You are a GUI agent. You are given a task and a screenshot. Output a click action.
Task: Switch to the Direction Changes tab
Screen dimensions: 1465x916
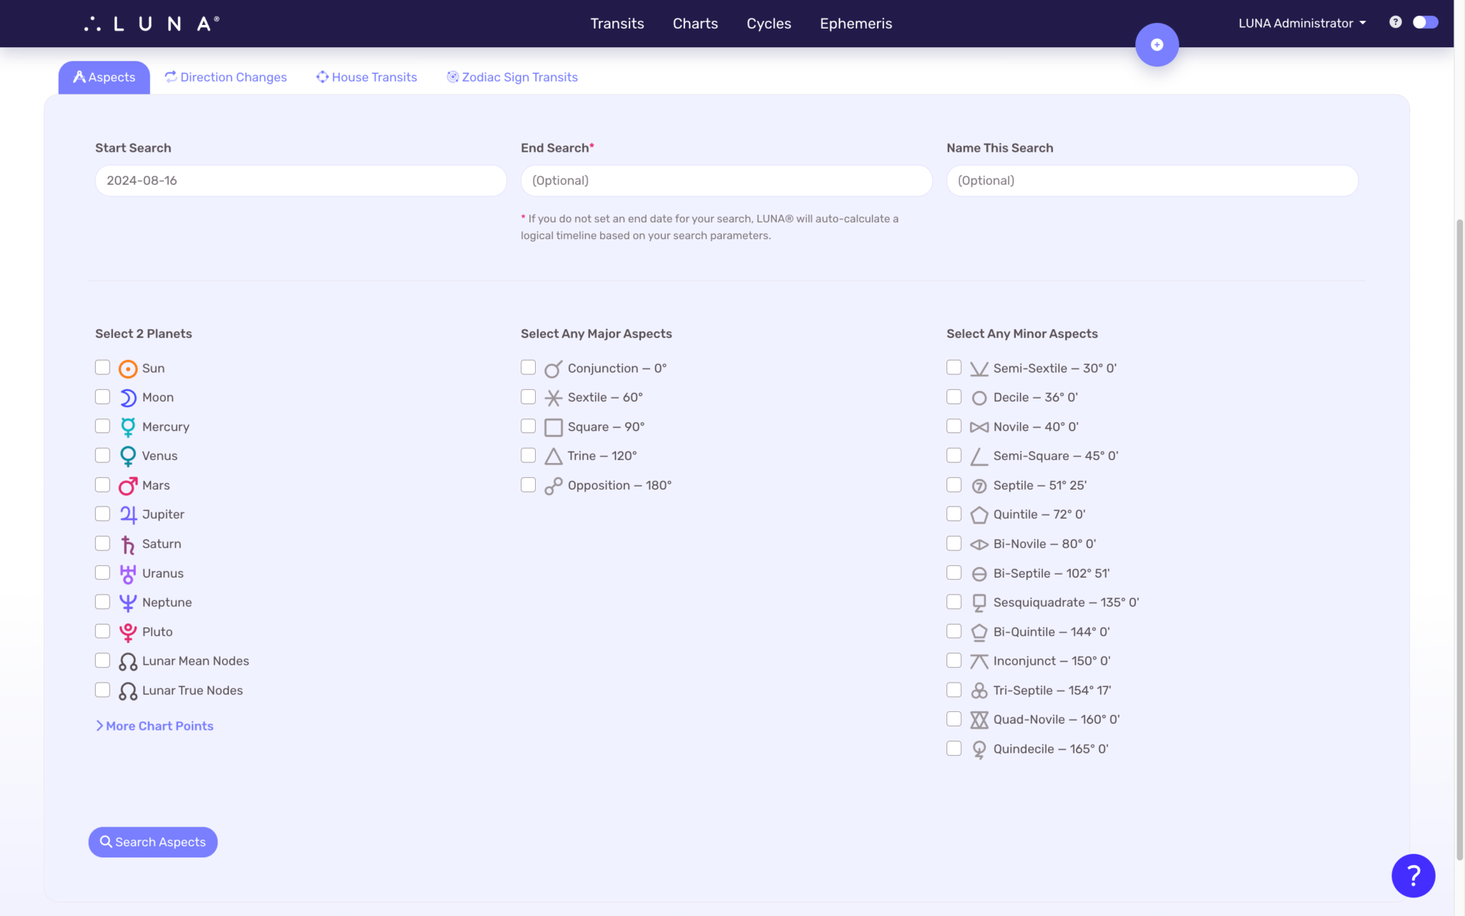[x=226, y=77]
